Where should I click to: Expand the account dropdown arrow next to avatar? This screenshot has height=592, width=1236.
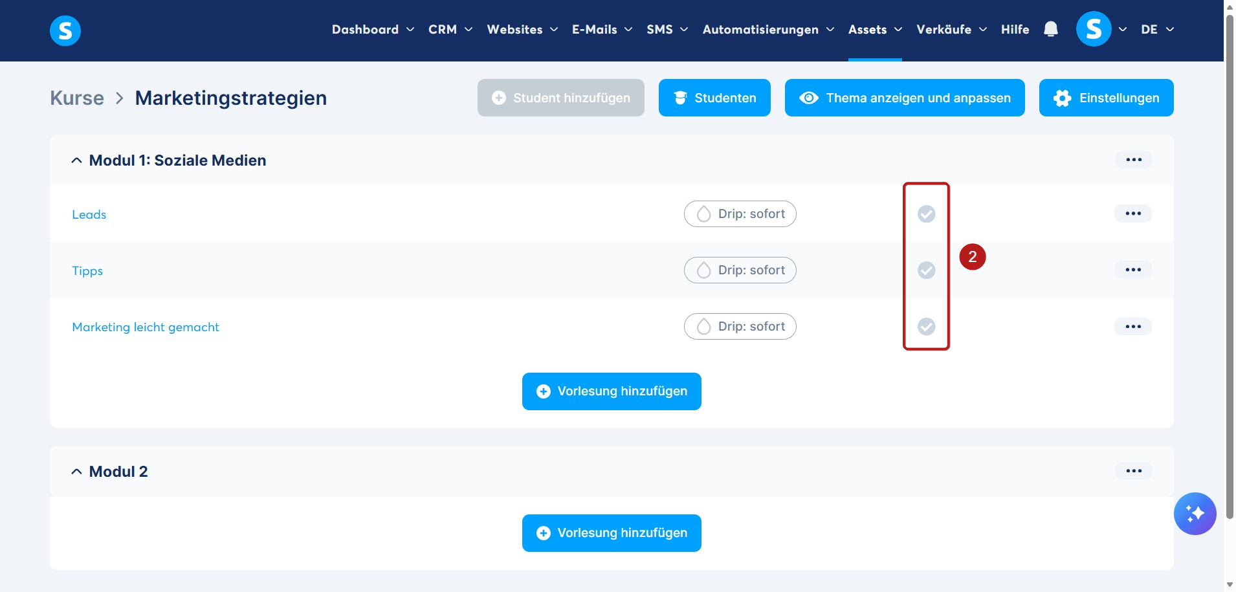pos(1123,29)
